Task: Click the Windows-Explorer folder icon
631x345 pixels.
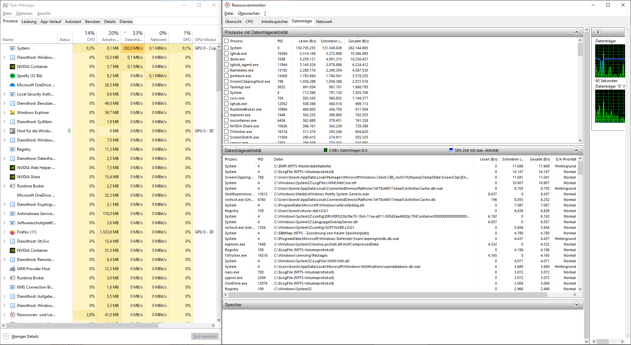Action: 12,113
